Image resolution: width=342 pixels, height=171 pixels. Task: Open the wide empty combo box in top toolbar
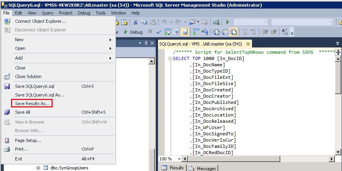point(302,22)
